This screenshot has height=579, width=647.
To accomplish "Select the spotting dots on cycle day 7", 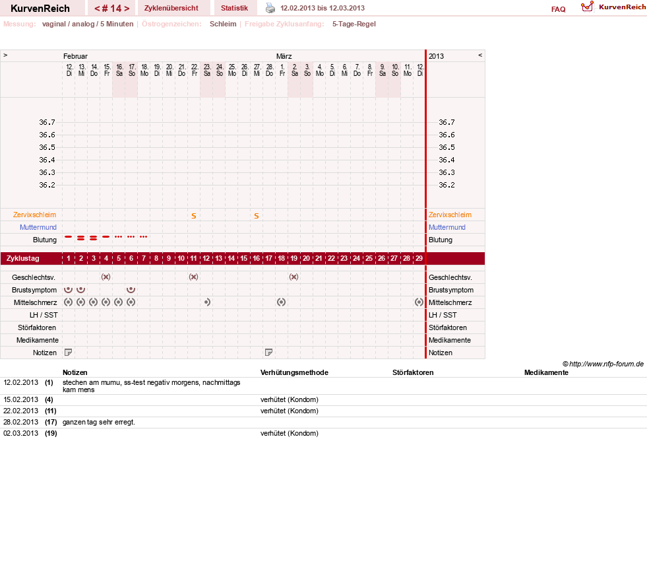I will point(143,236).
